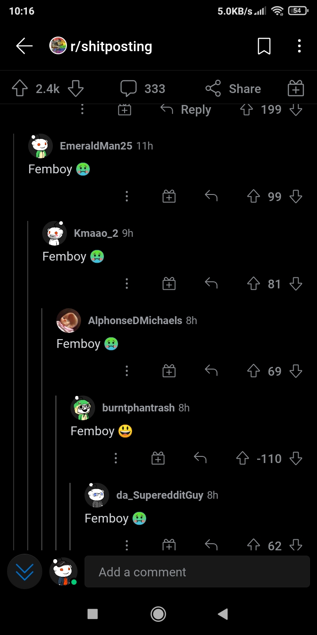
Task: Upvote EmeraldMan25's comment
Action: [x=254, y=196]
